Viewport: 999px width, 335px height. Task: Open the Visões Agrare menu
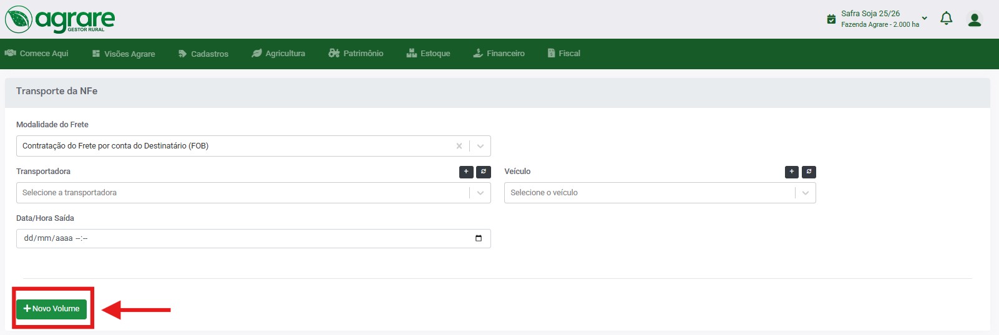(x=124, y=54)
